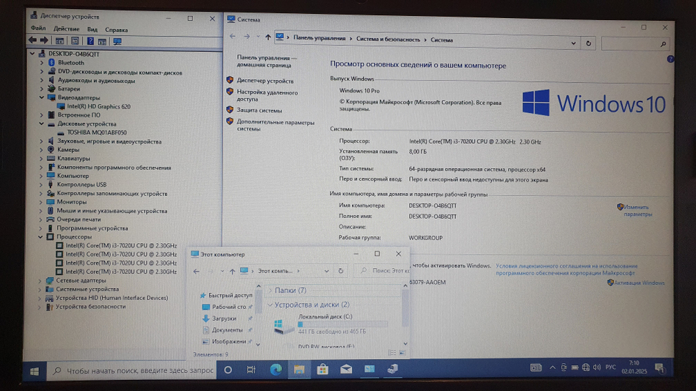Image resolution: width=696 pixels, height=391 pixels.
Task: Click help question mark in System window
Action: 670,59
